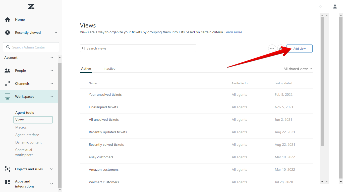This screenshot has height=192, width=343.
Task: Click the People icon in sidebar
Action: (x=8, y=70)
